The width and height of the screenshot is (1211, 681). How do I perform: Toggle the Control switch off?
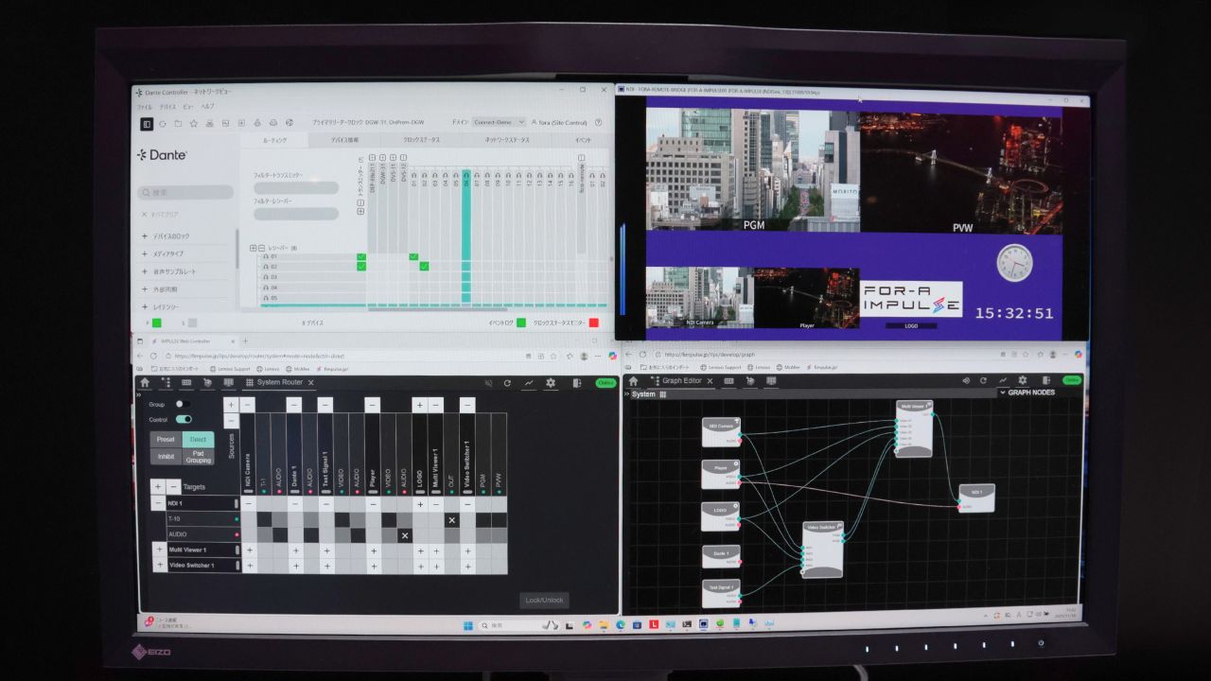tap(184, 419)
